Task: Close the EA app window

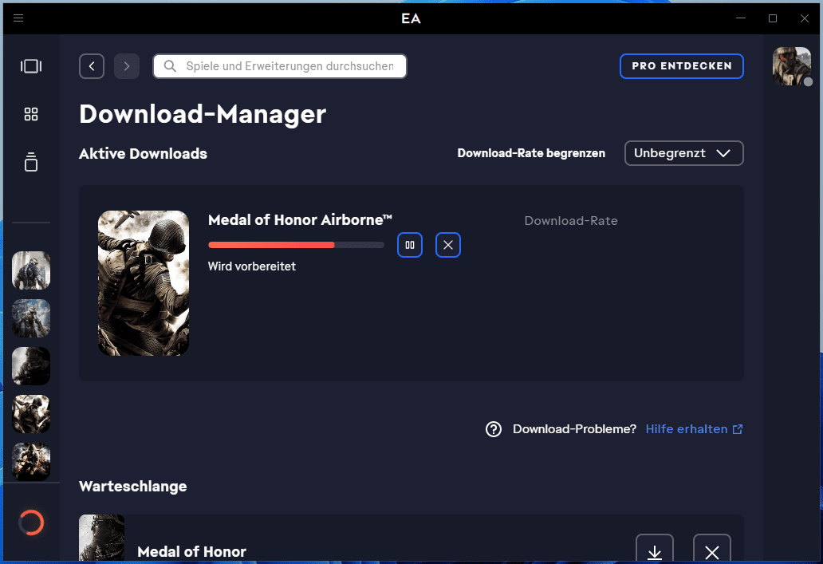Action: 805,18
